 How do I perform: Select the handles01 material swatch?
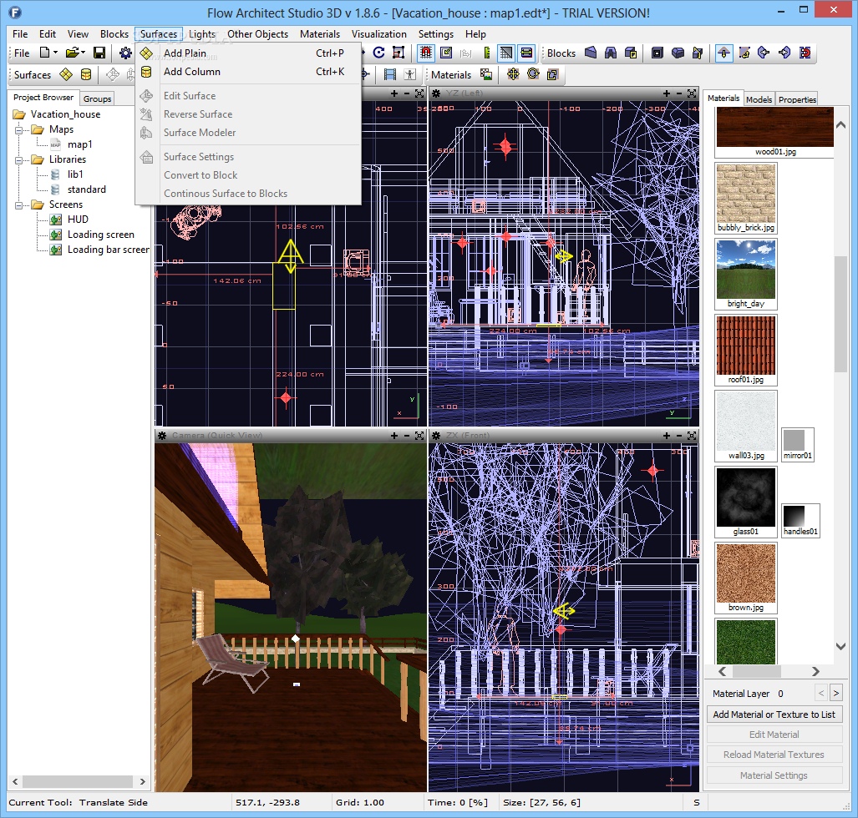[x=800, y=521]
